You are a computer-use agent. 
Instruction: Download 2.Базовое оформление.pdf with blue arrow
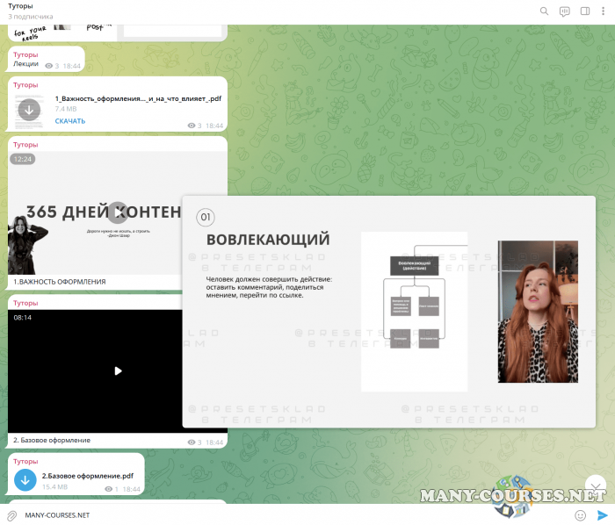[25, 479]
